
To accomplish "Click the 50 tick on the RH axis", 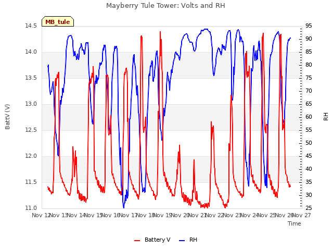I will click(309, 143).
